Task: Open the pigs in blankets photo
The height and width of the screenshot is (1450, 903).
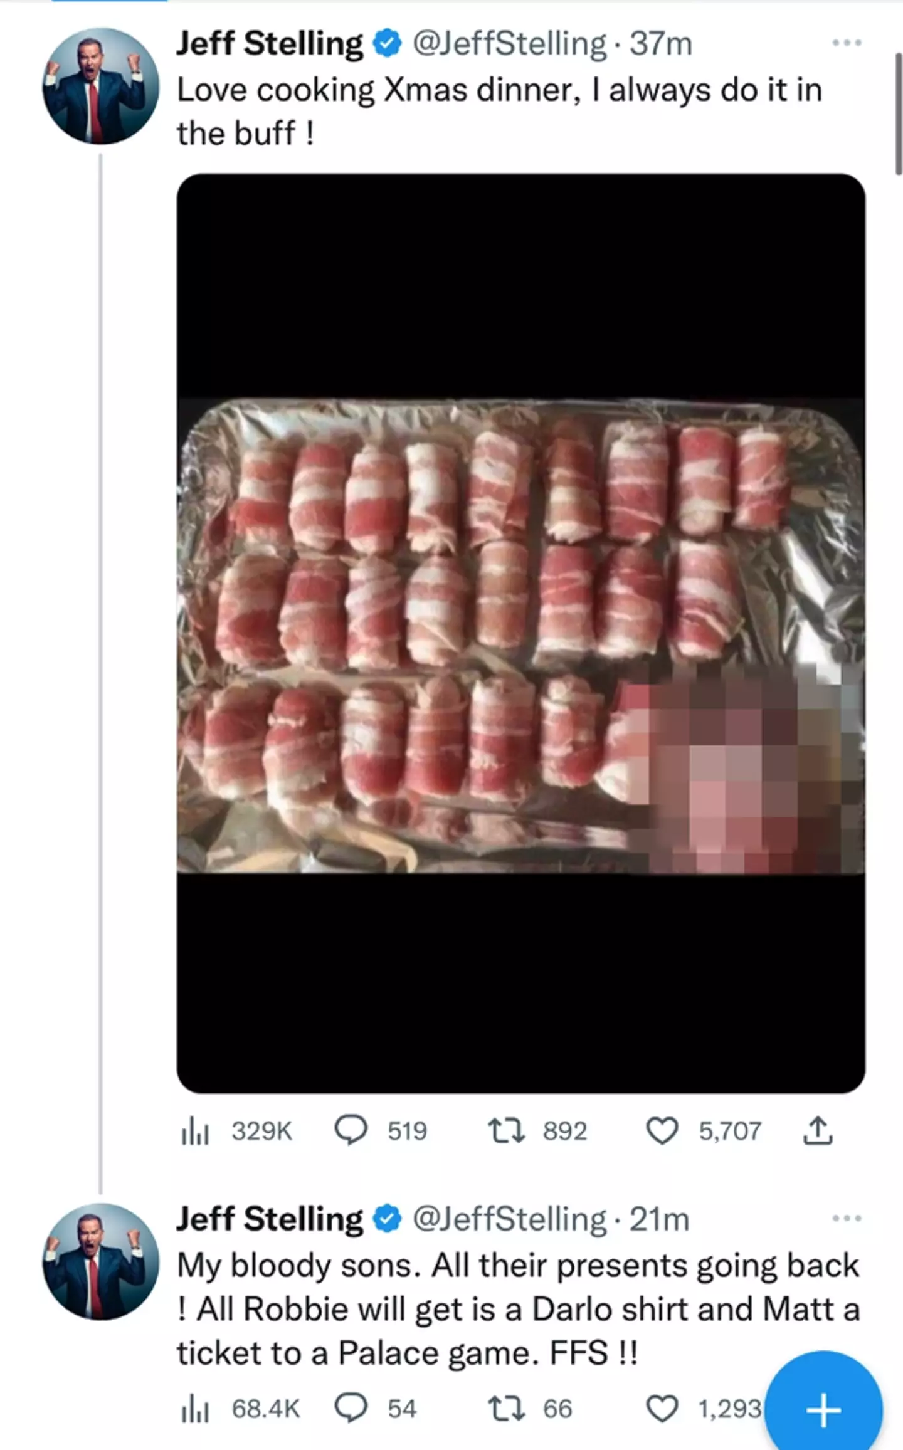Action: point(520,633)
